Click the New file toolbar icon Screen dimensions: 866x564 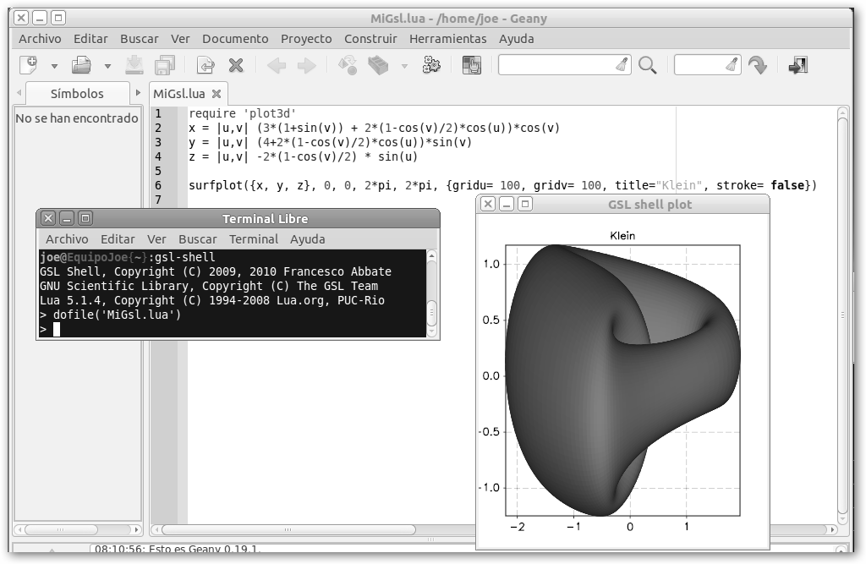[x=29, y=65]
